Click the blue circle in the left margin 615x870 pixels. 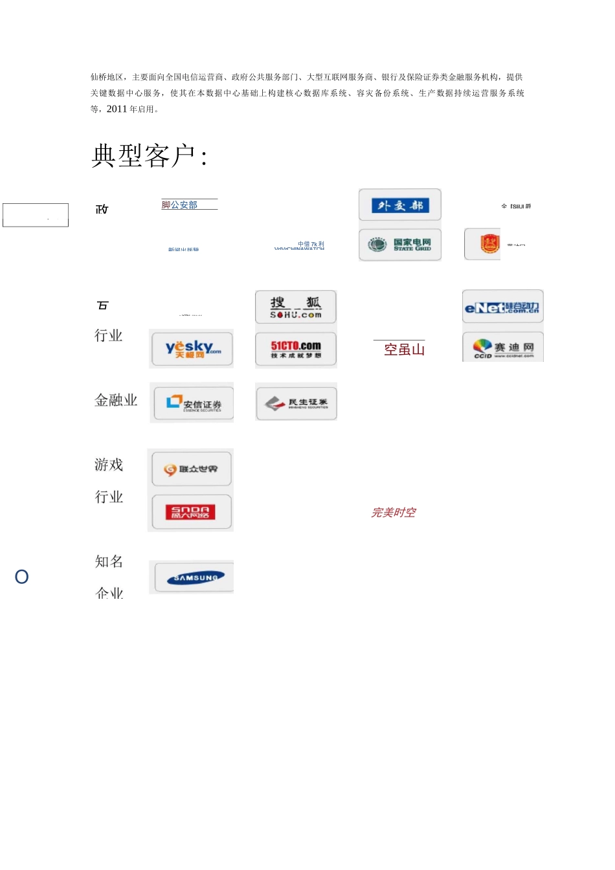(x=22, y=577)
